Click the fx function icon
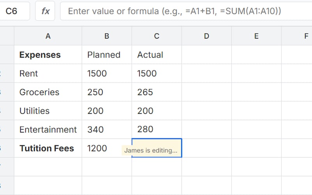Image resolution: width=312 pixels, height=195 pixels. click(46, 11)
